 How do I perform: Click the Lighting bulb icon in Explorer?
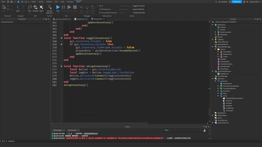click(216, 40)
